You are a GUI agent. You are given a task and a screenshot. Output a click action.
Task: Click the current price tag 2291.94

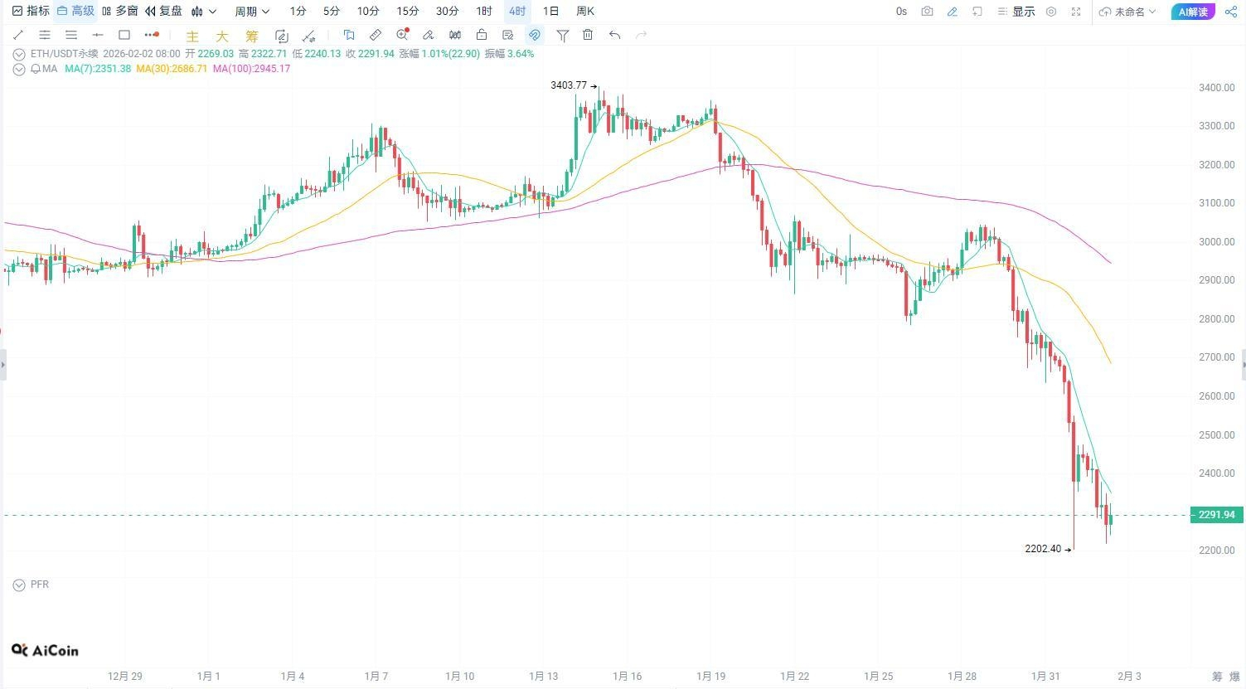(x=1215, y=515)
